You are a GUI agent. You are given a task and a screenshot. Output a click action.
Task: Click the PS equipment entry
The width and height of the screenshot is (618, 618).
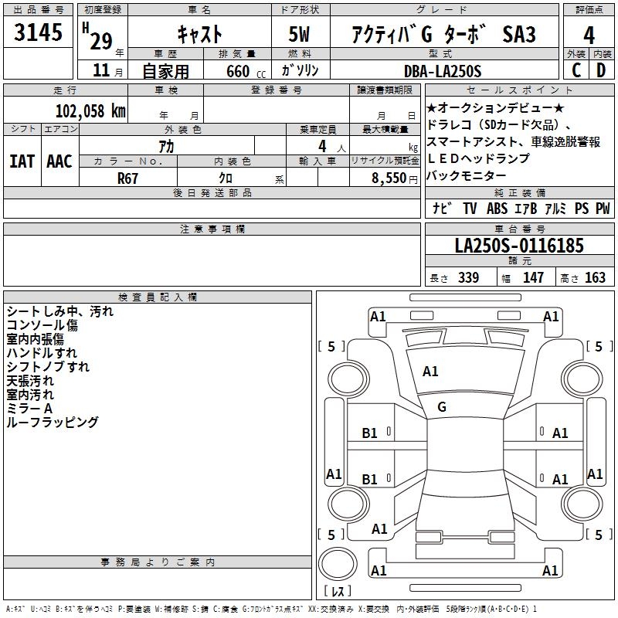582,208
